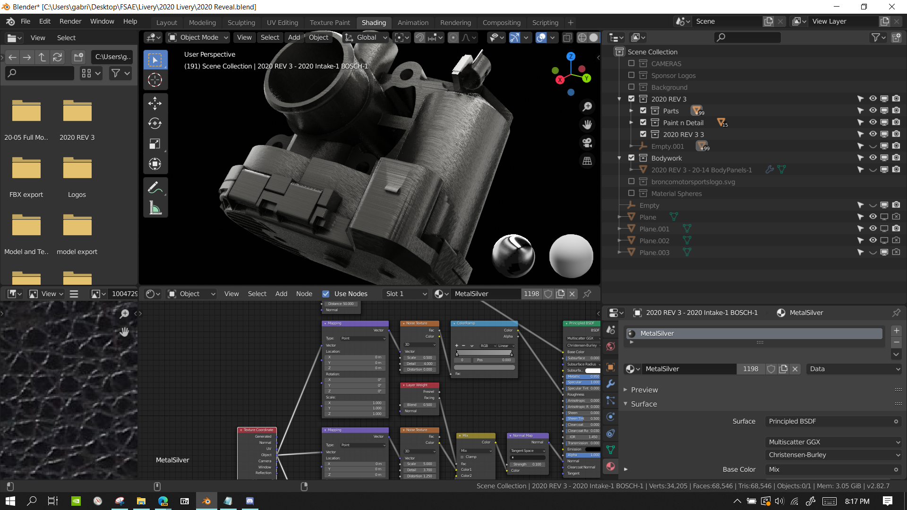This screenshot has height=510, width=907.
Task: Create new folder in file browser
Action: click(x=78, y=57)
